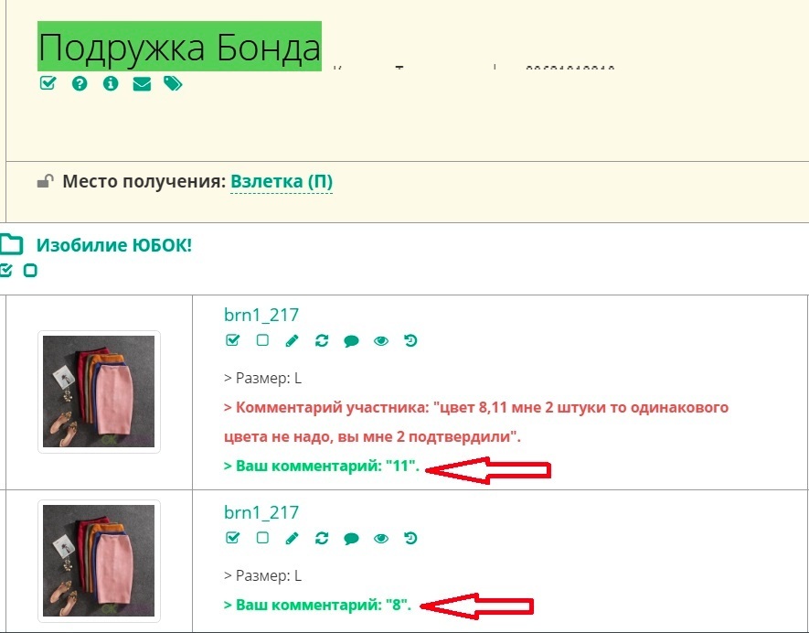Open the skirt thumbnail in color 11 row
The height and width of the screenshot is (633, 809).
pos(99,392)
